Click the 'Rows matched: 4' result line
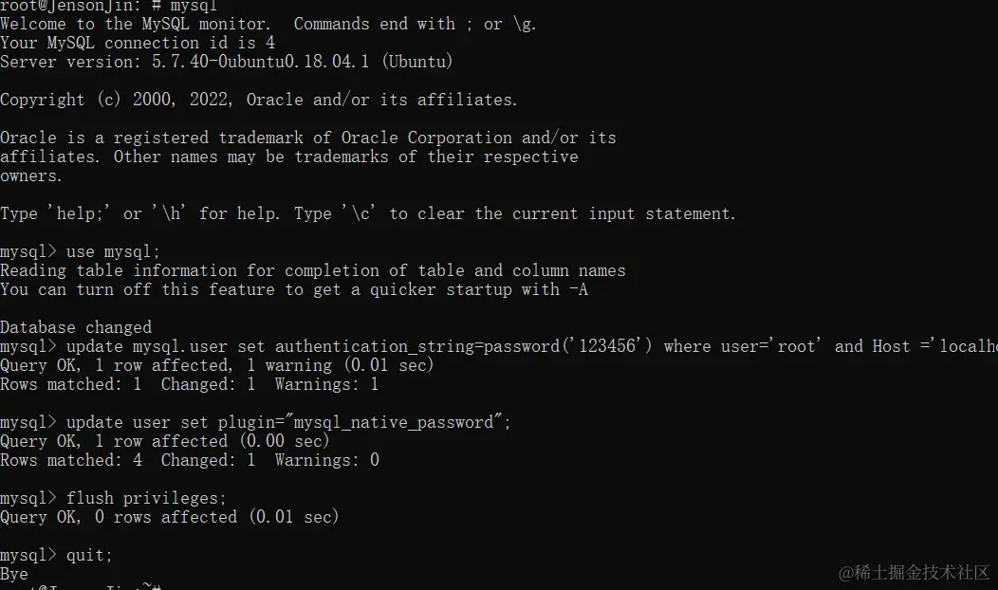 click(x=190, y=460)
